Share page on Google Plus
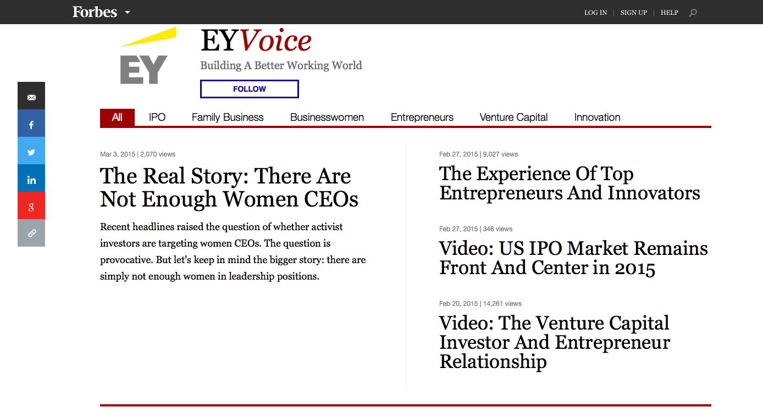Viewport: 763px width, 418px height. click(x=31, y=206)
